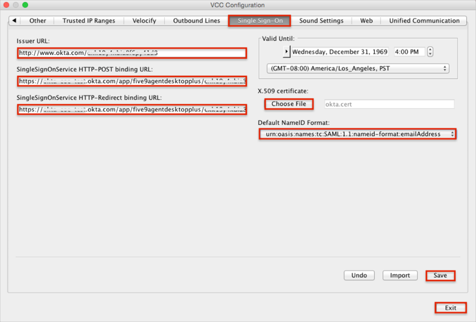Click the Import button
476x322 pixels.
(400, 275)
